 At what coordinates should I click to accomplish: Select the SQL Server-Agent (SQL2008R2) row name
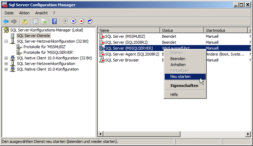(x=132, y=54)
